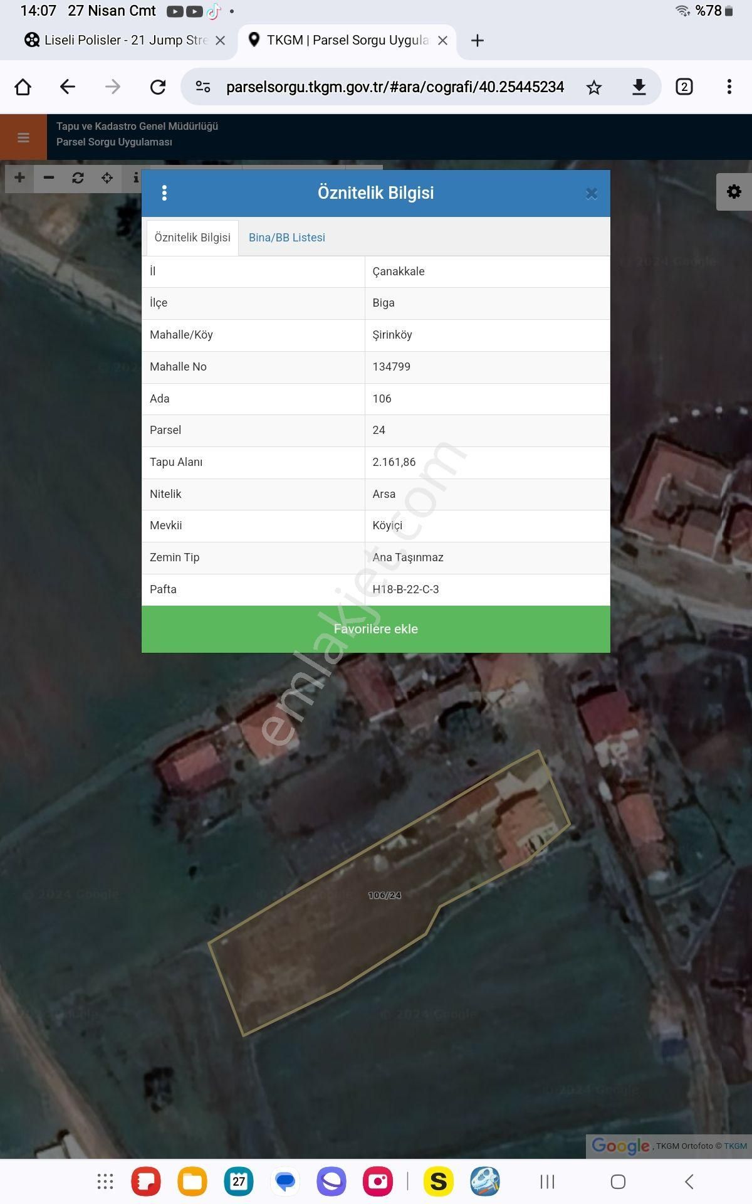Open Chrome's three-dot overflow menu
This screenshot has width=752, height=1204.
click(729, 87)
